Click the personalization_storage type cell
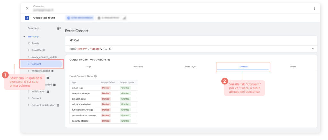The width and height of the screenshot is (328, 140). pos(84,115)
